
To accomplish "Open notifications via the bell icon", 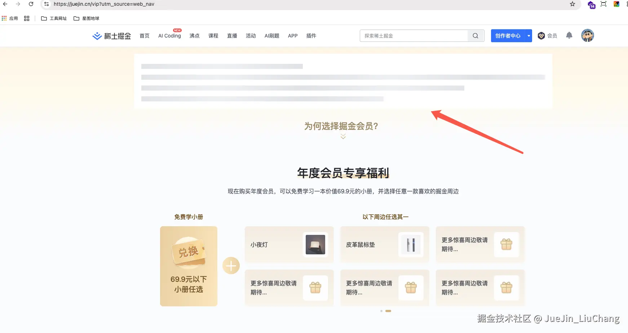I will [x=569, y=35].
